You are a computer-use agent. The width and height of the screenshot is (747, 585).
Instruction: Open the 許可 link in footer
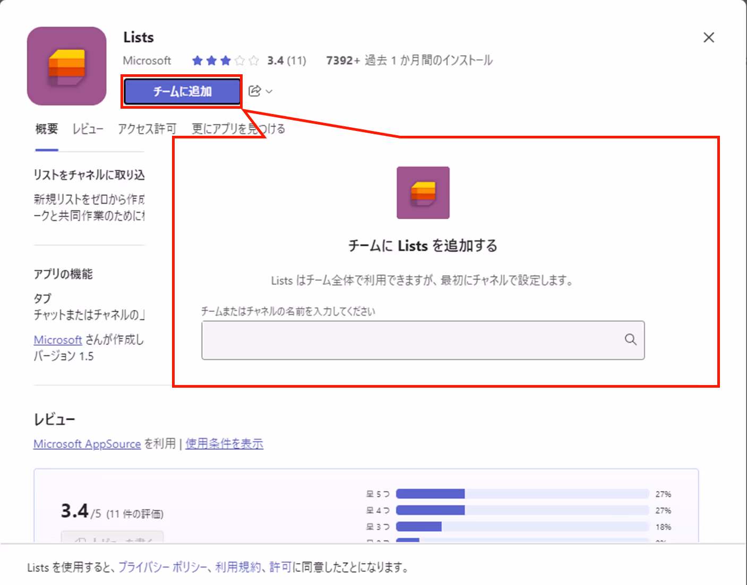(x=281, y=567)
